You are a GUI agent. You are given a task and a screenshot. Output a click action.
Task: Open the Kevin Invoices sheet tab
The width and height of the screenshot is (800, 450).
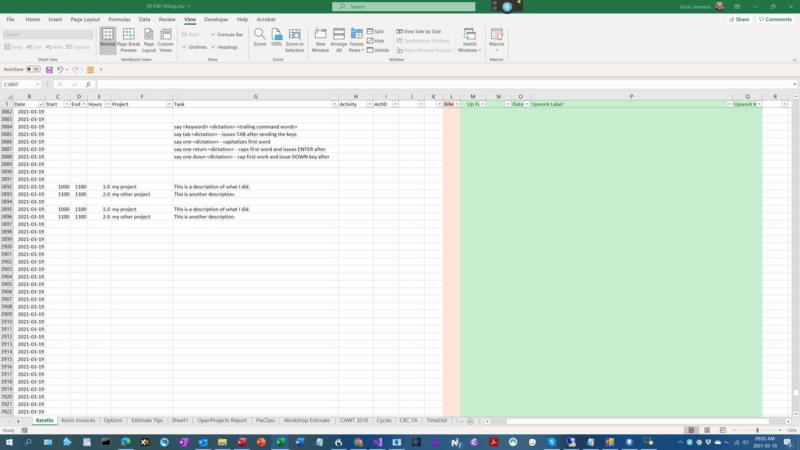tap(78, 421)
